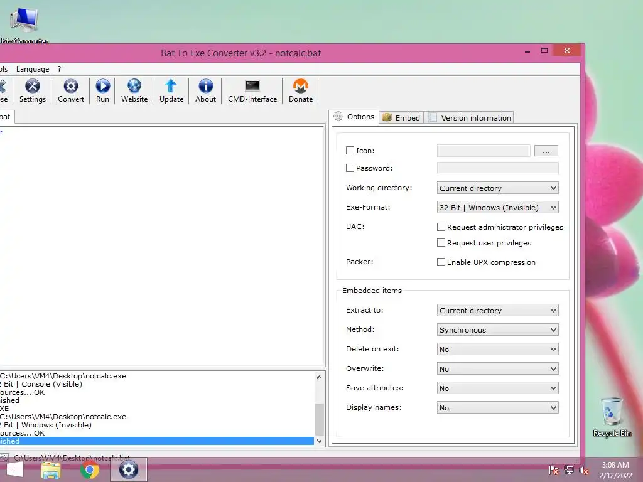Image resolution: width=643 pixels, height=482 pixels.
Task: Expand the Overwrite dropdown
Action: [497, 369]
